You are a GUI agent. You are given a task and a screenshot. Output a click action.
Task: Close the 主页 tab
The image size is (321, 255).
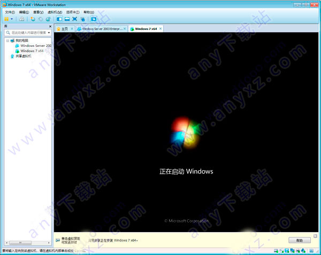tap(72, 29)
